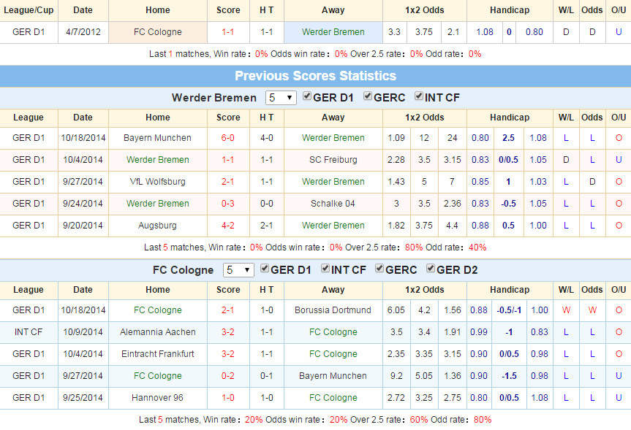This screenshot has height=430, width=631.
Task: Click O/U value U in SC Freiburg row
Action: [619, 160]
